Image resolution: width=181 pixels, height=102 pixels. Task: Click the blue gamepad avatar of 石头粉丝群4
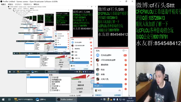(x=98, y=55)
